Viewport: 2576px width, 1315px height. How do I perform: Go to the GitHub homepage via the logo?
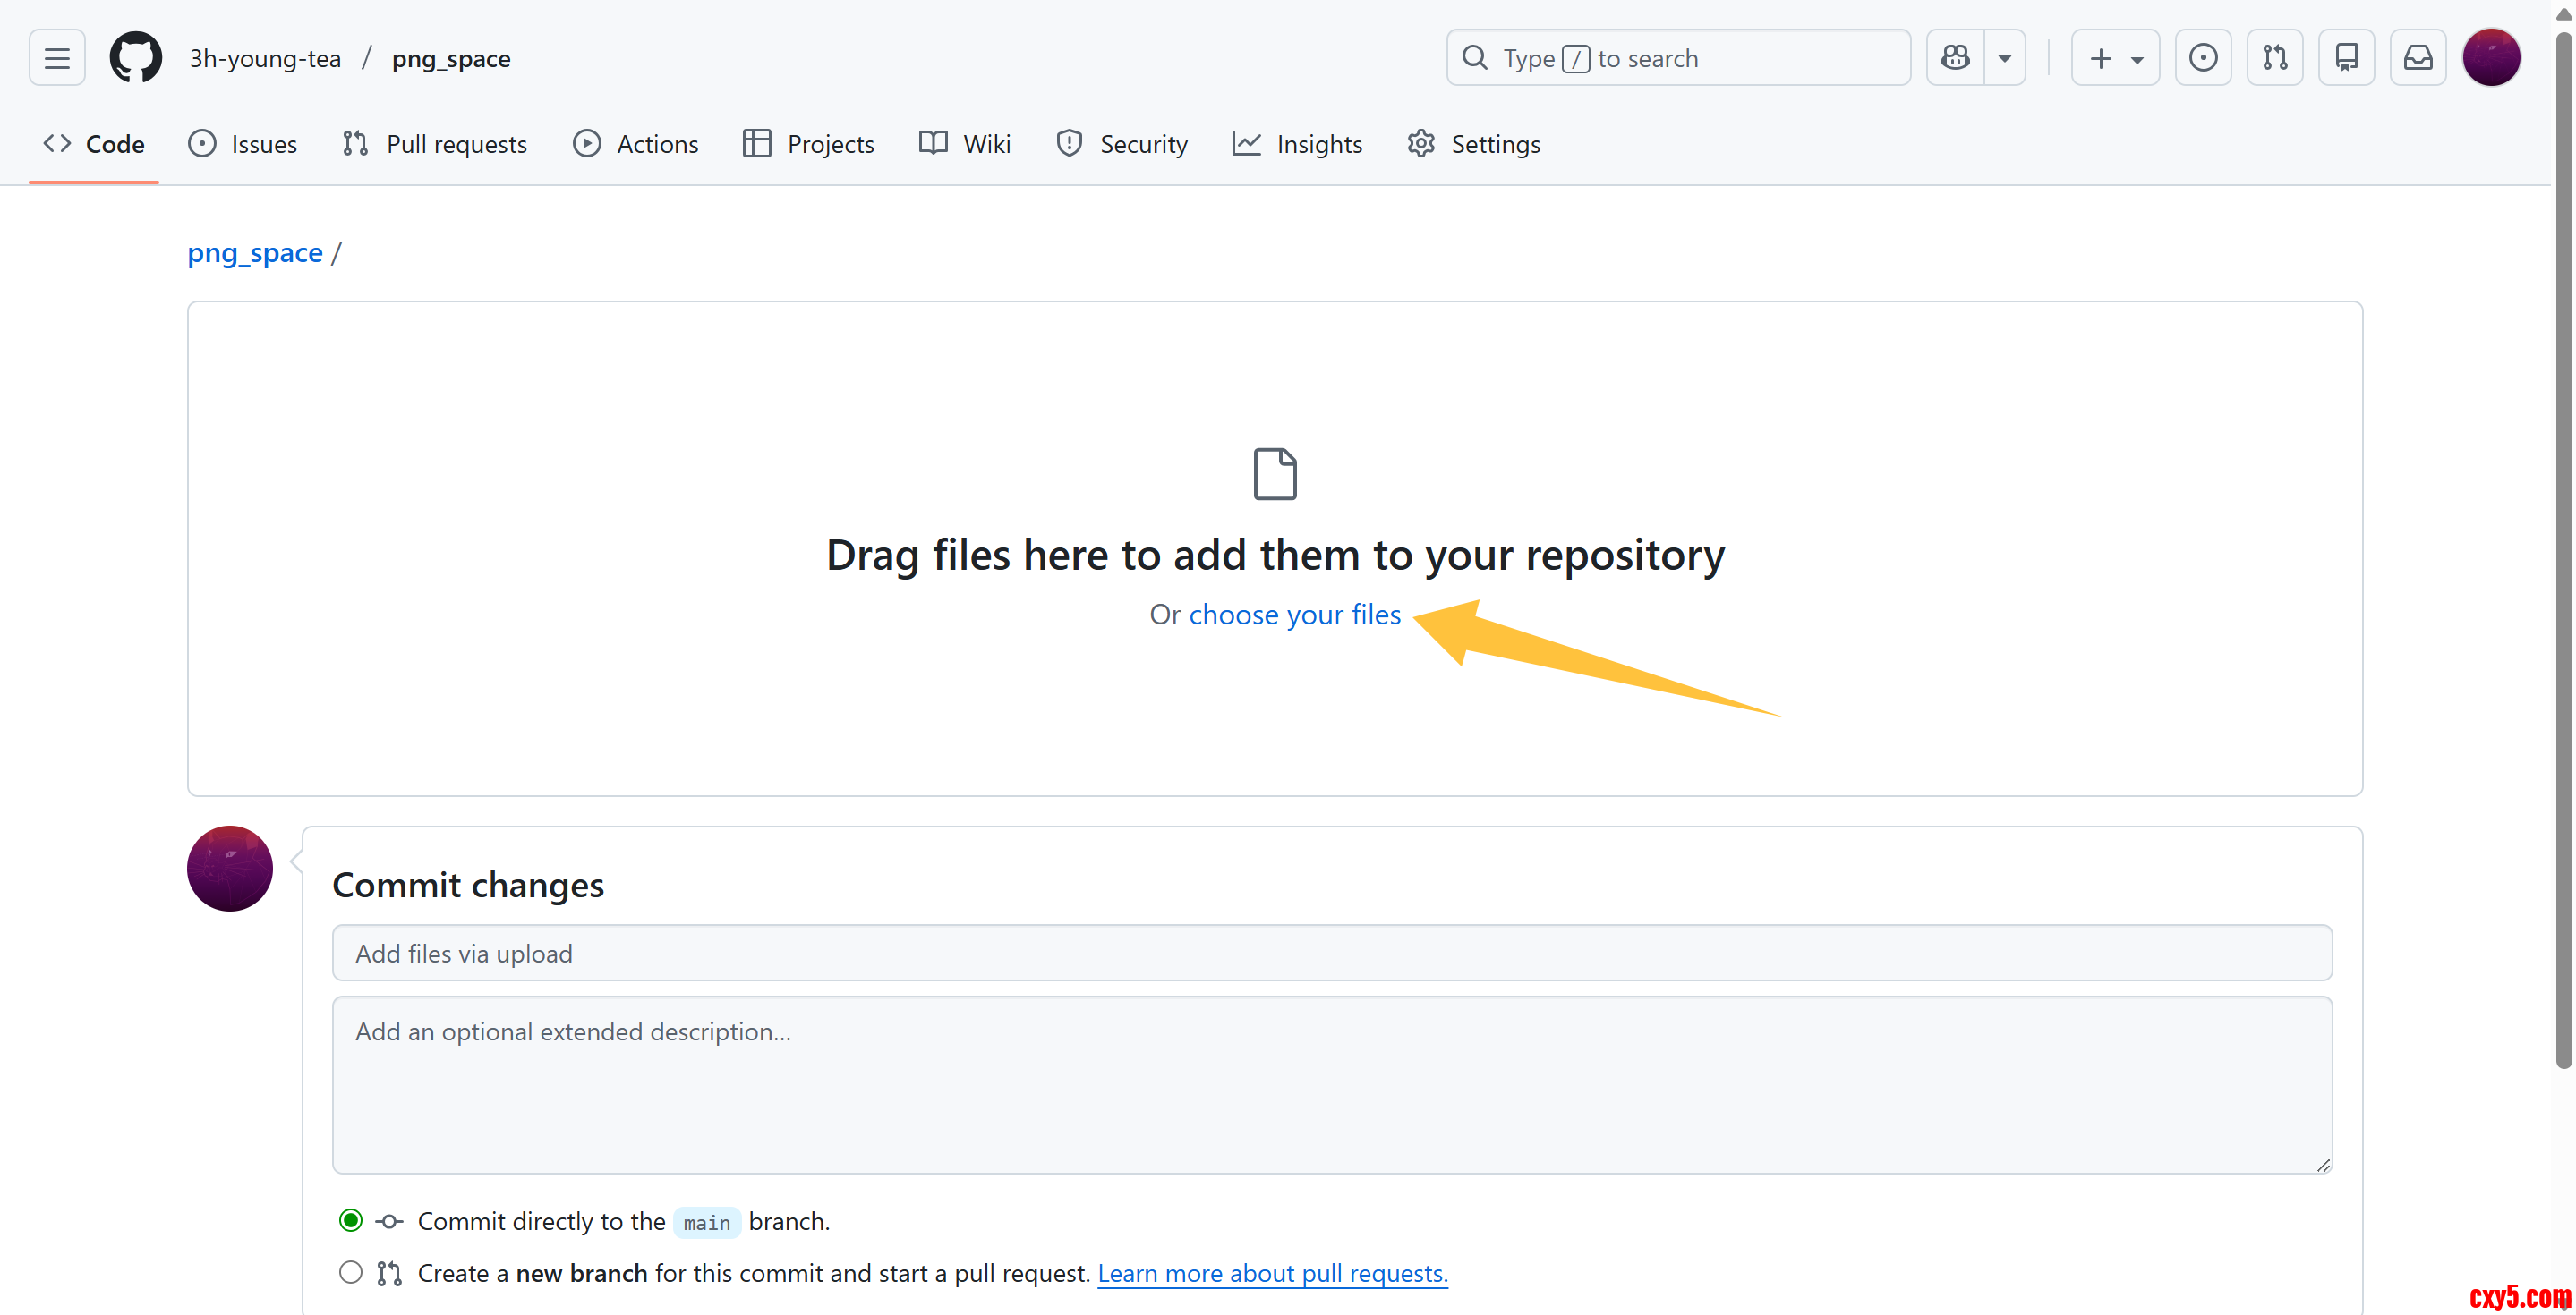coord(135,58)
